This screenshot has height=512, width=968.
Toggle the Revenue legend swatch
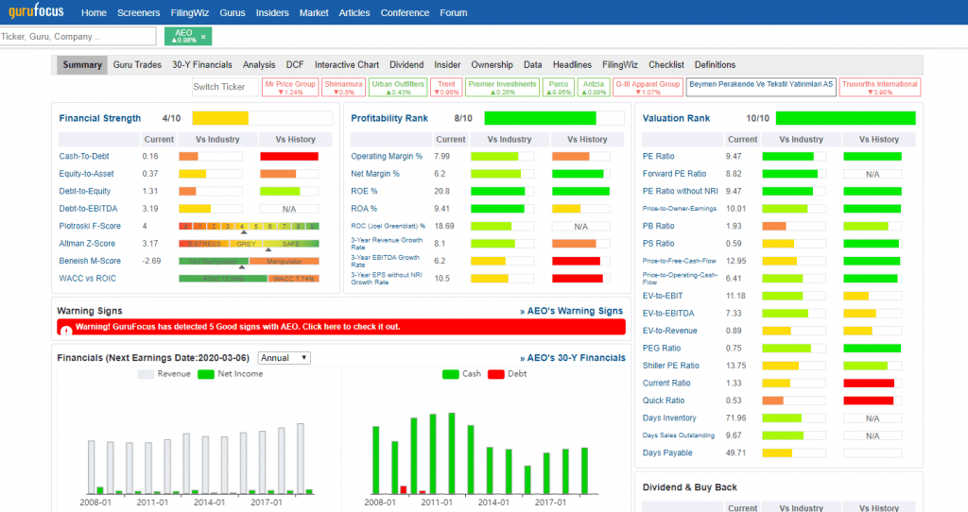point(146,374)
